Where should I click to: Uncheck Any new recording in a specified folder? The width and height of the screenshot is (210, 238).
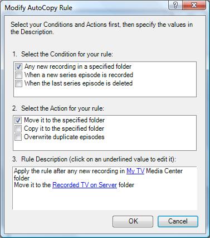18,66
